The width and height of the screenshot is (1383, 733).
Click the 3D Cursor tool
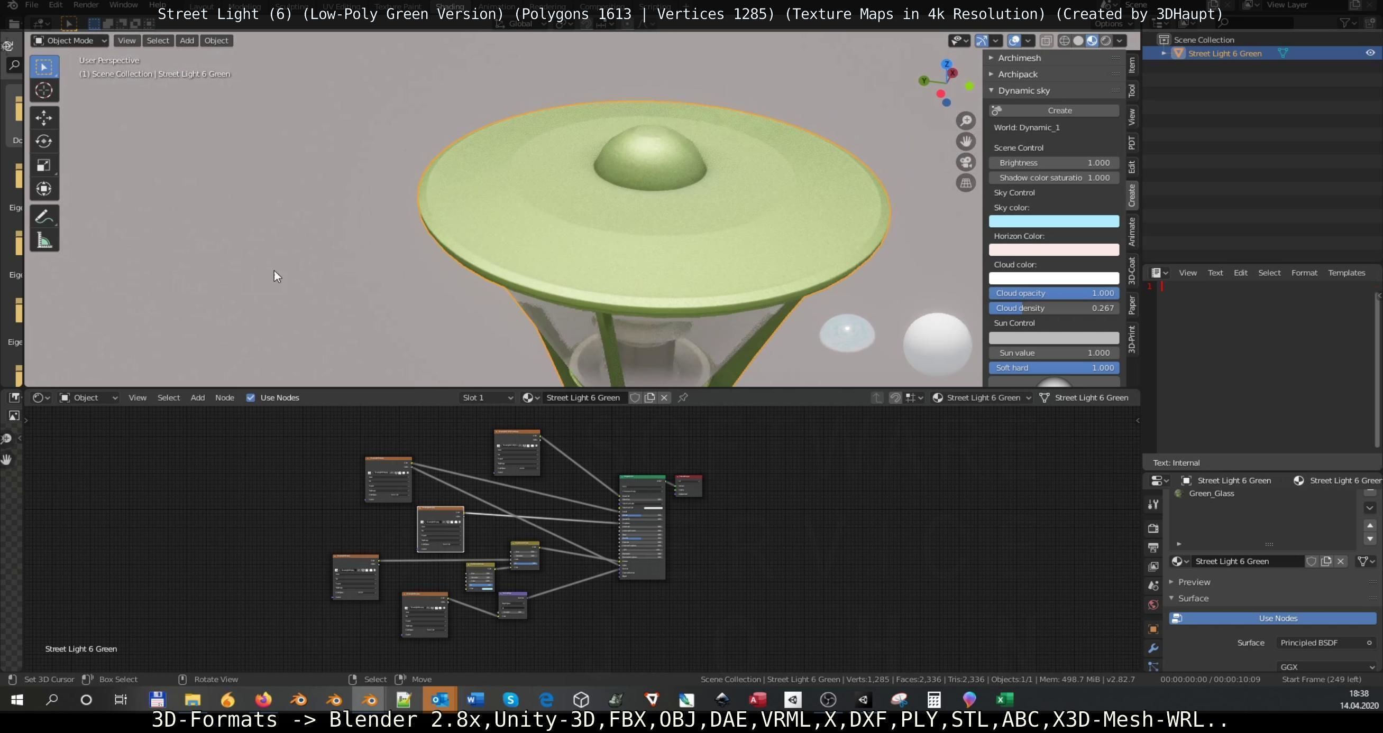[44, 90]
